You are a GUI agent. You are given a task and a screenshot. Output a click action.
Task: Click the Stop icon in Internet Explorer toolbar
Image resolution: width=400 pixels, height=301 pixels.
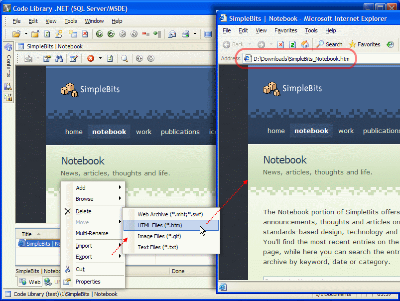pyautogui.click(x=280, y=44)
